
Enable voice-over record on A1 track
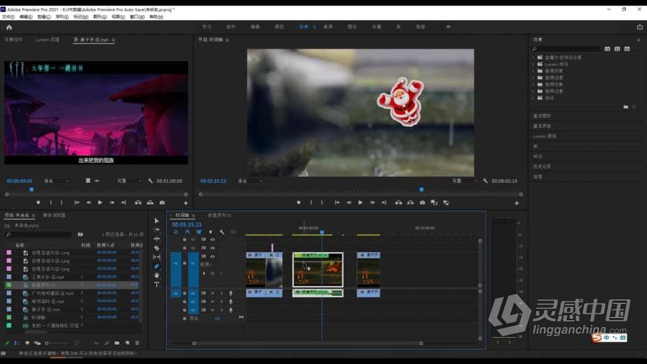click(x=230, y=293)
